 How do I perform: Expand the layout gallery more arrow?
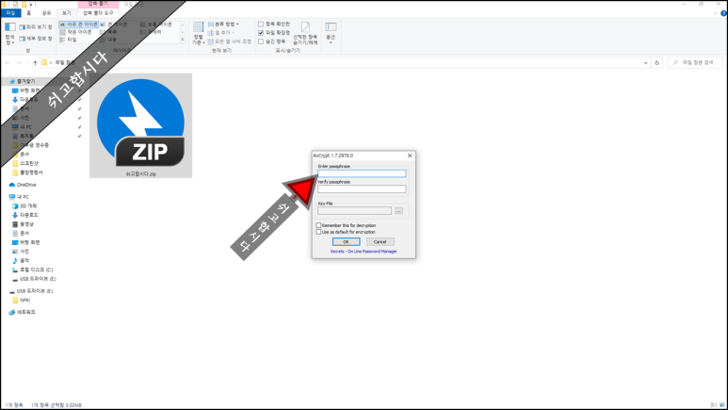183,40
